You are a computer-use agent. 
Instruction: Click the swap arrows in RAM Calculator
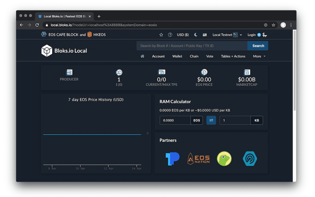(x=211, y=120)
